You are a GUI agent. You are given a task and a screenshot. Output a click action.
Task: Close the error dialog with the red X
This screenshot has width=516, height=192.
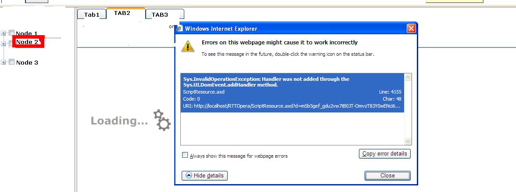coord(411,29)
